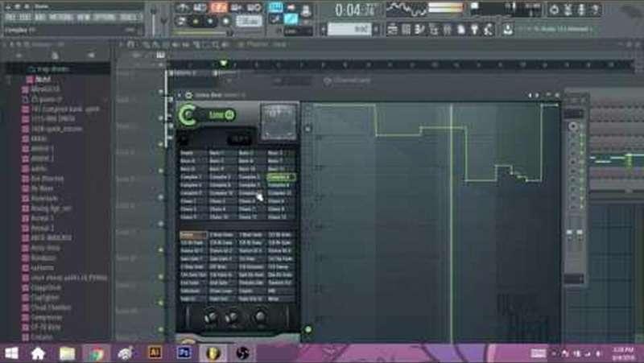Open the FILE menu
This screenshot has width=644, height=363.
pos(10,17)
